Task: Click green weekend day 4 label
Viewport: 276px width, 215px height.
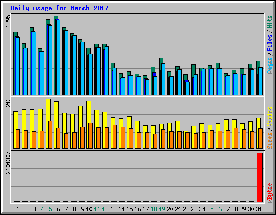Action: pos(42,209)
